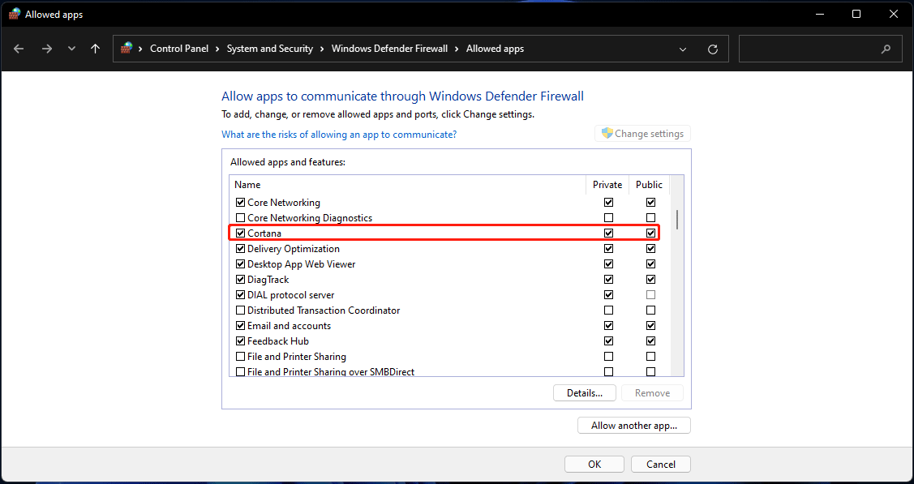Click the apps list scrollbar thumb
Image resolution: width=914 pixels, height=484 pixels.
coord(676,220)
